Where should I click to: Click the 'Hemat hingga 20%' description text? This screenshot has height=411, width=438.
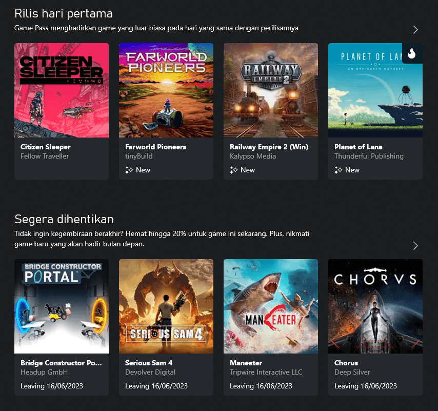tap(162, 239)
